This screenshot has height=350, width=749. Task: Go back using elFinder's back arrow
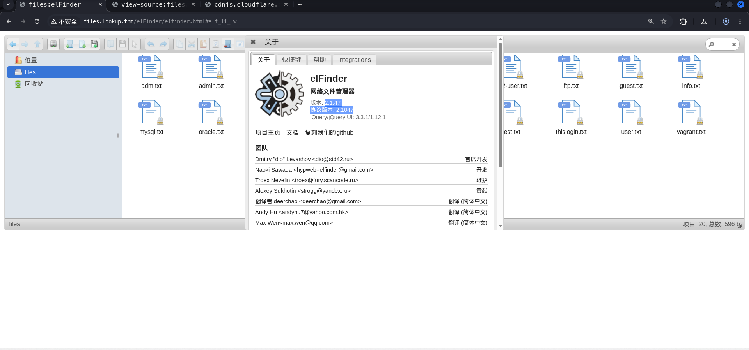(x=13, y=44)
